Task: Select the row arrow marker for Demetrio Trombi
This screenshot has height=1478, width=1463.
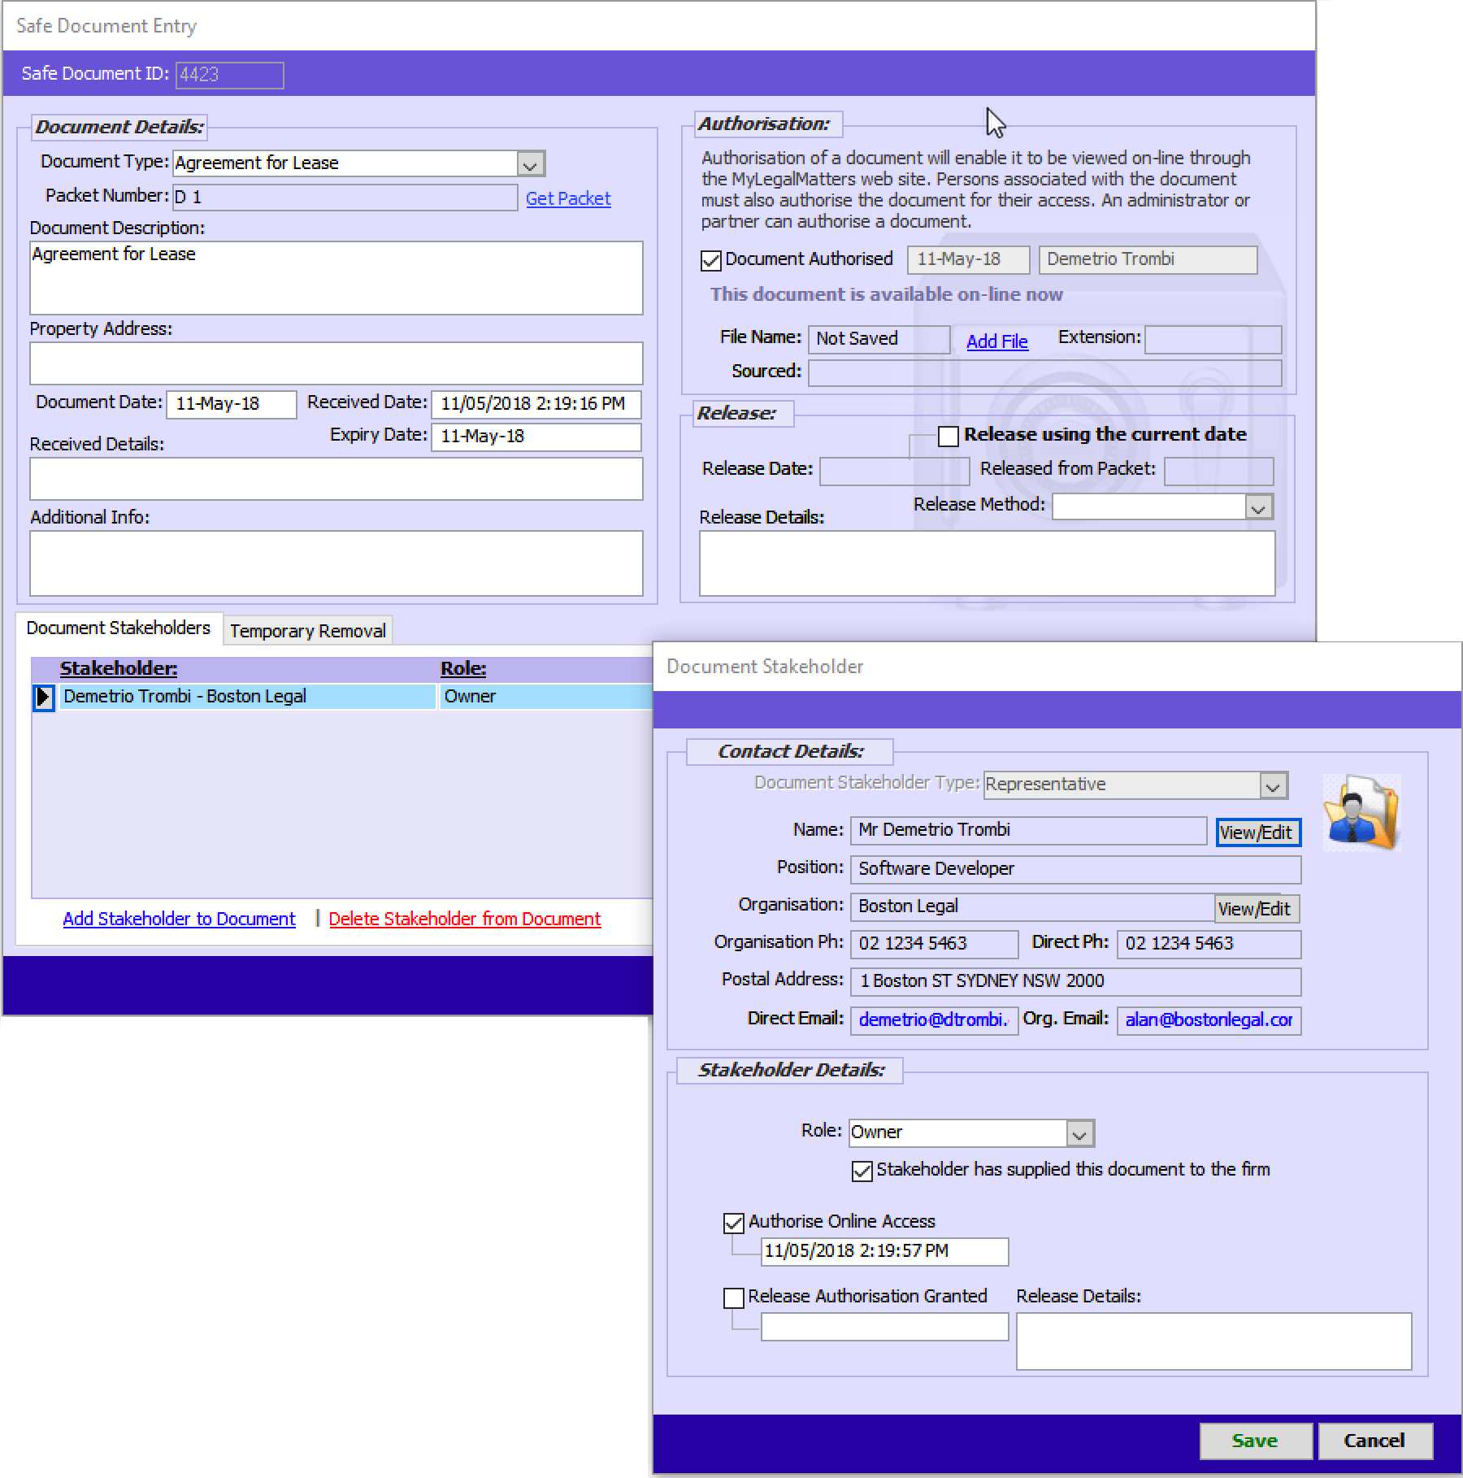Action: pos(44,697)
